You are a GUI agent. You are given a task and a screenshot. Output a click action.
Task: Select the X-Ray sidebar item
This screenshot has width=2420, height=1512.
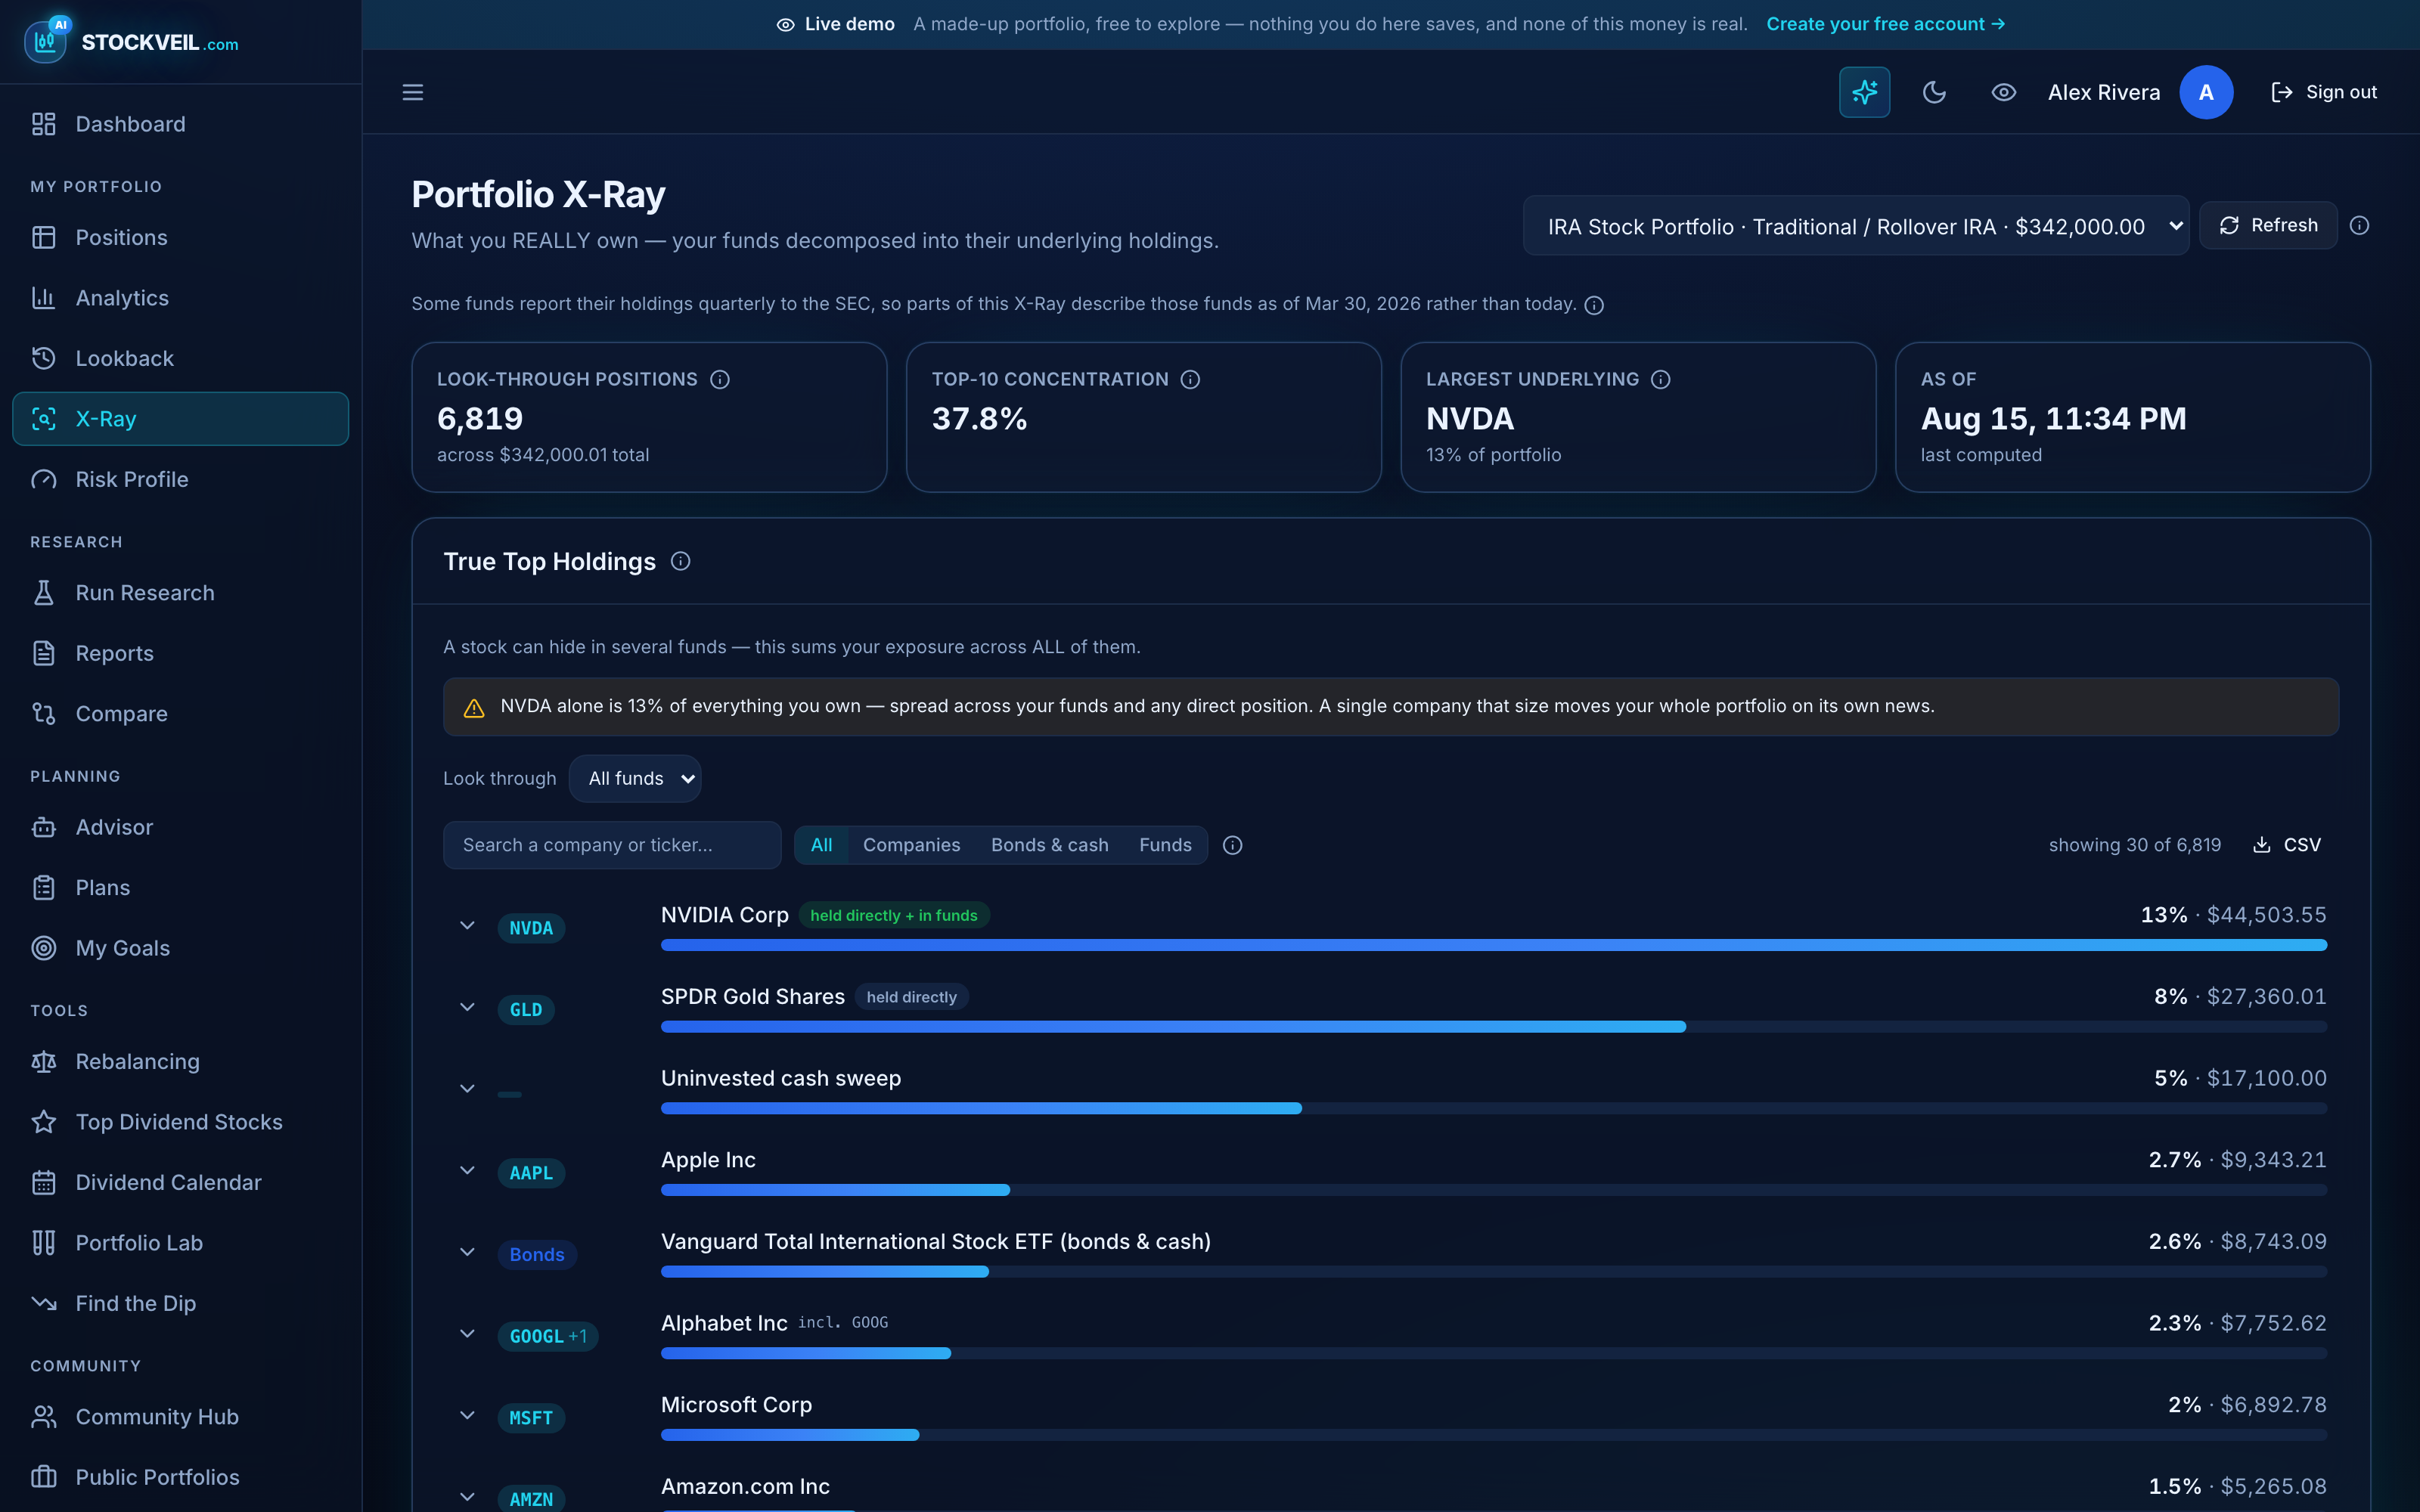click(180, 419)
